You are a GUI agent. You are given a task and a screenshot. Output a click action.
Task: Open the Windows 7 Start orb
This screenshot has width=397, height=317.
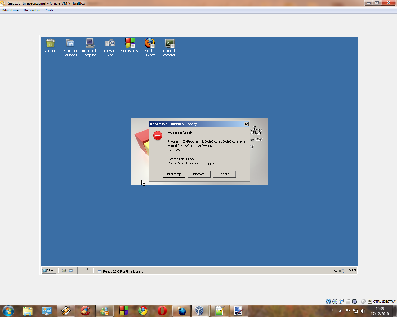coord(8,311)
